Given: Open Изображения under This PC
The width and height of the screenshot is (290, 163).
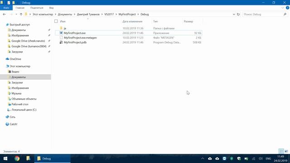Looking at the screenshot, I should [20, 88].
